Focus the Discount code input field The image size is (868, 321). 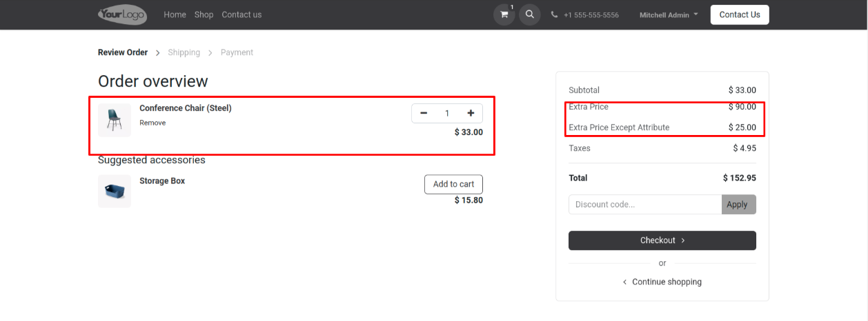coord(644,205)
